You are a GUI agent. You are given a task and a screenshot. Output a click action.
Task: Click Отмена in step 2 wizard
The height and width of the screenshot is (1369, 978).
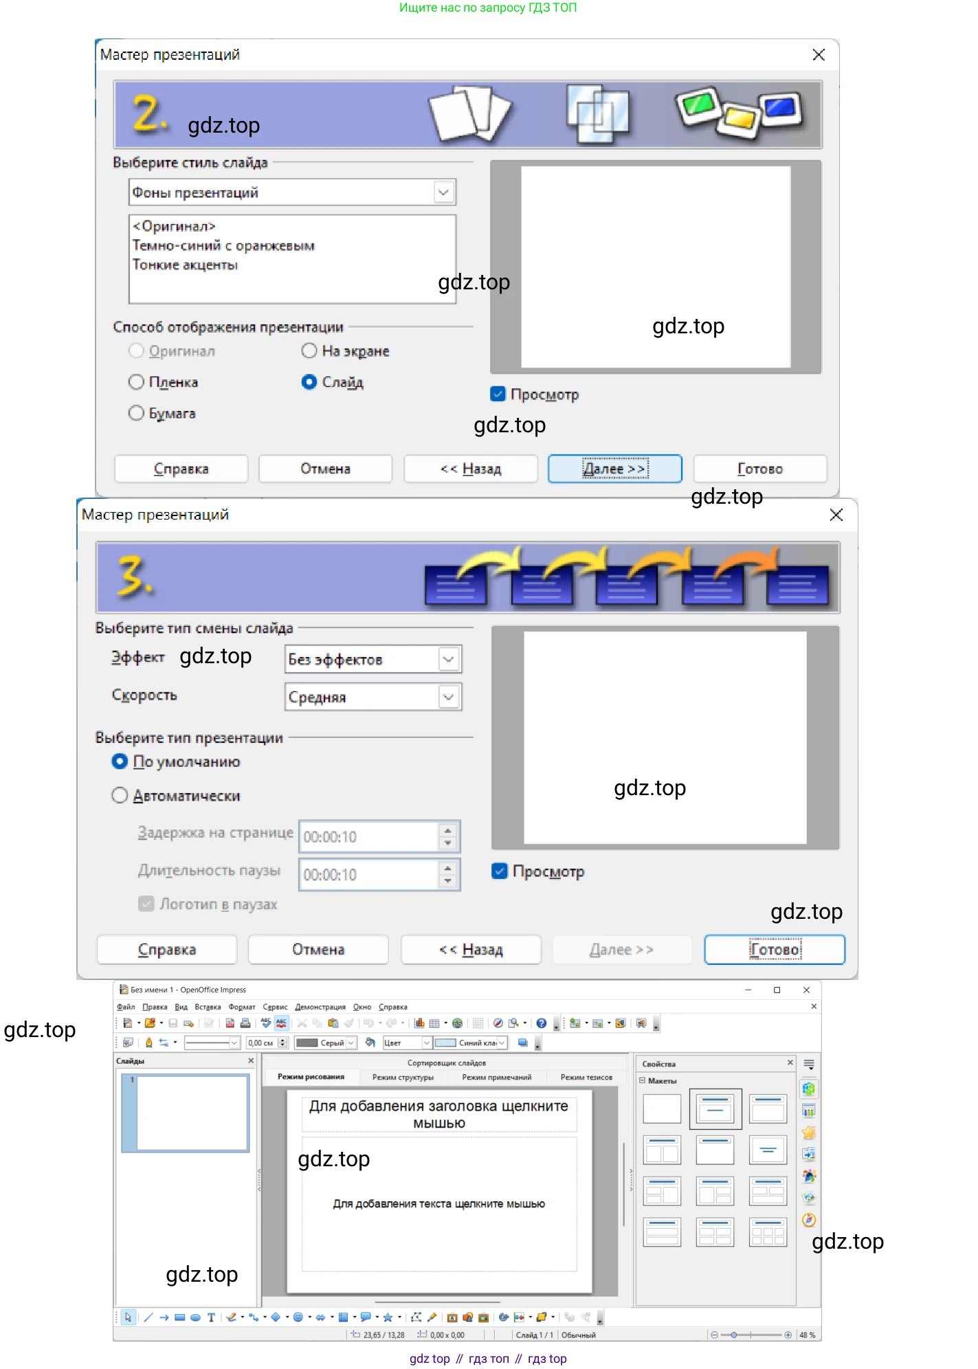pos(325,469)
